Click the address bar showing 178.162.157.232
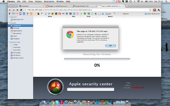 88,10
